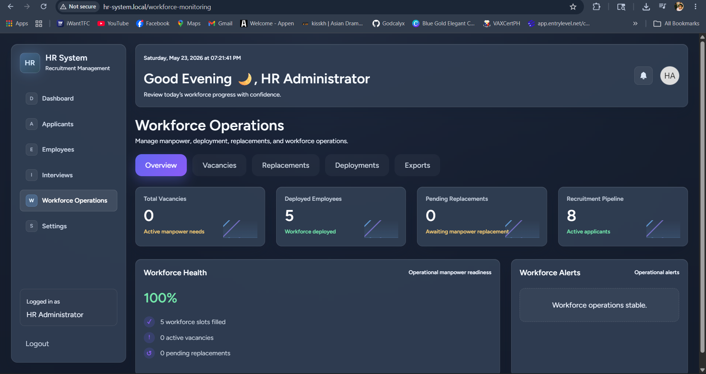Screen dimensions: 706x374
Task: Reload the page with the refresh icon
Action: pyautogui.click(x=43, y=7)
